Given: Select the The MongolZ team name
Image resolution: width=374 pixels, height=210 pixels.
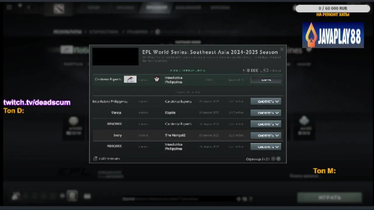Looking at the screenshot, I should coord(175,135).
